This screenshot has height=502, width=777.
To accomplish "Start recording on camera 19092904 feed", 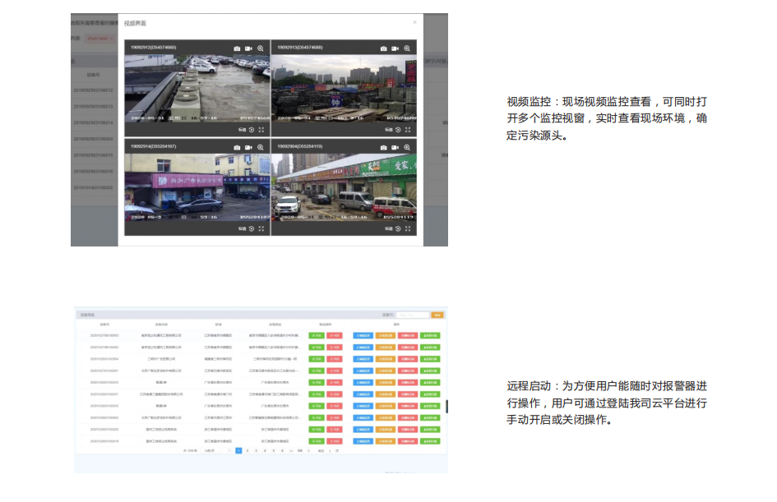I will (x=395, y=148).
